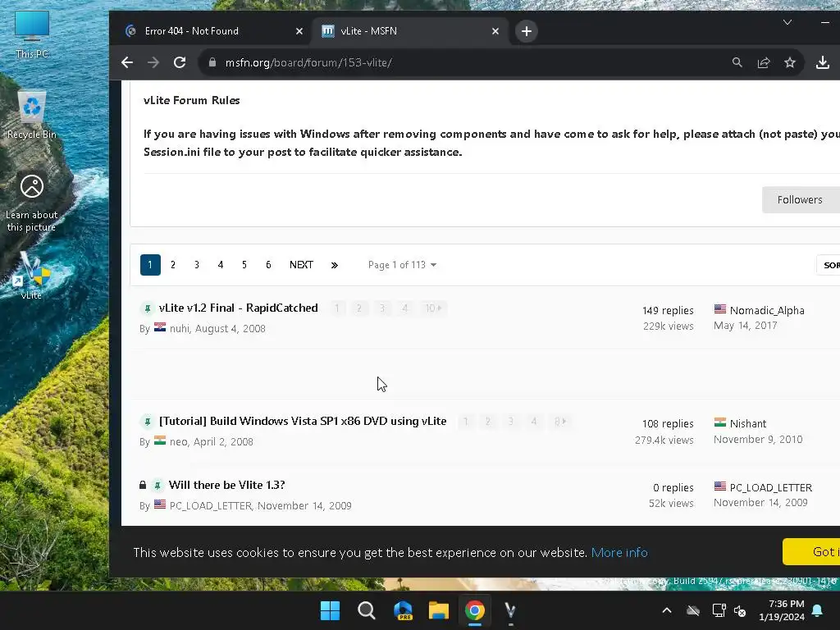Click the locked padlock icon on Vlite 1.3 topic
Screen dimensions: 840x630
tap(143, 485)
